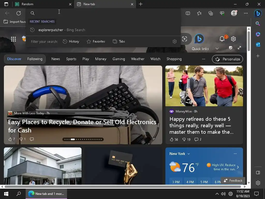
Task: Open the Play category
Action: click(86, 59)
